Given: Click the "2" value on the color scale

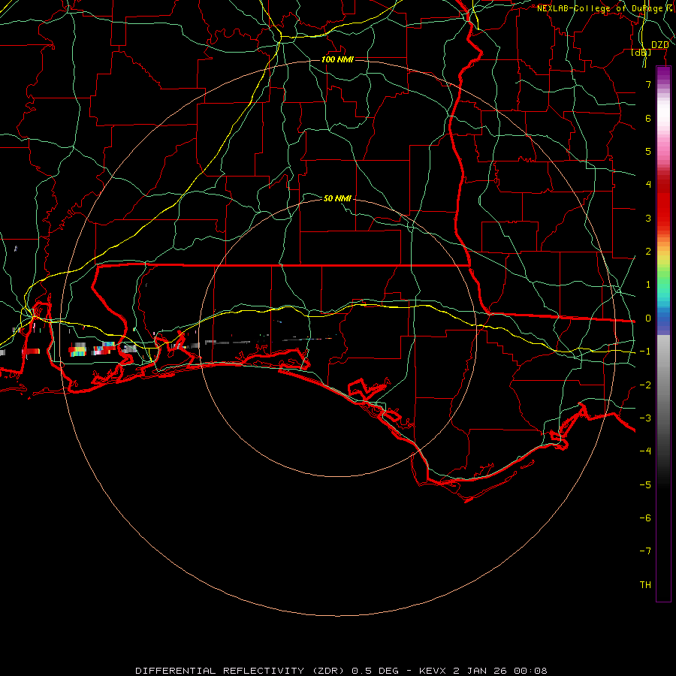Looking at the screenshot, I should [x=648, y=252].
